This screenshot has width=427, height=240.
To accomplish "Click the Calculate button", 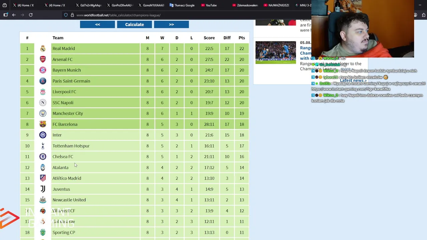I will [x=134, y=24].
